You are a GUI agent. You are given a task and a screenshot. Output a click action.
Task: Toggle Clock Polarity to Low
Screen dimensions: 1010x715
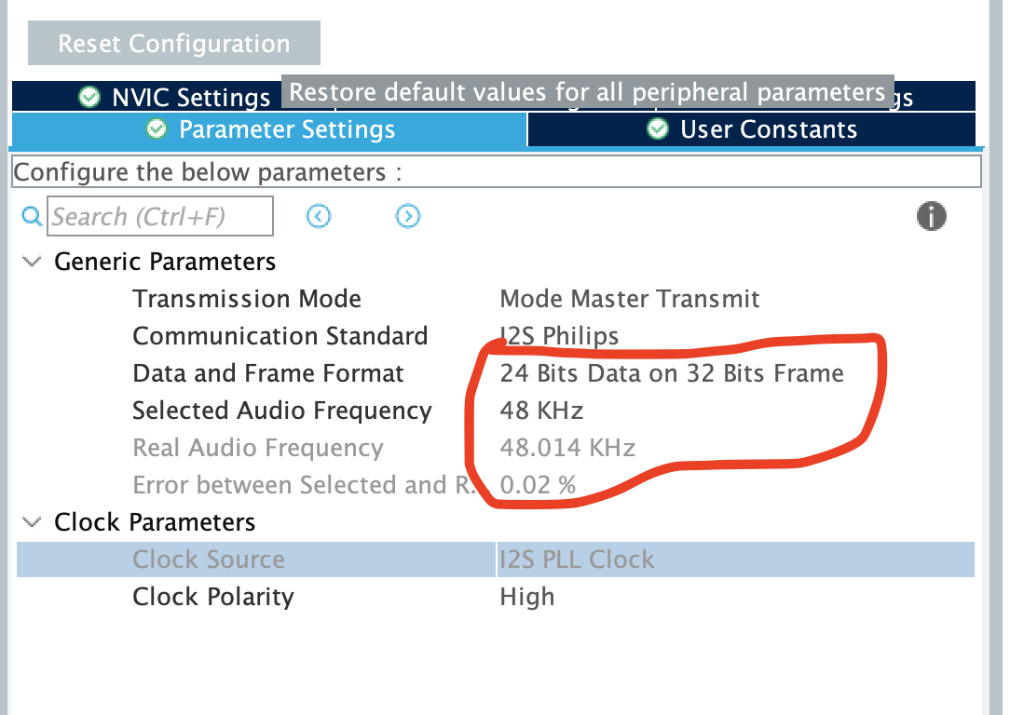coord(527,597)
